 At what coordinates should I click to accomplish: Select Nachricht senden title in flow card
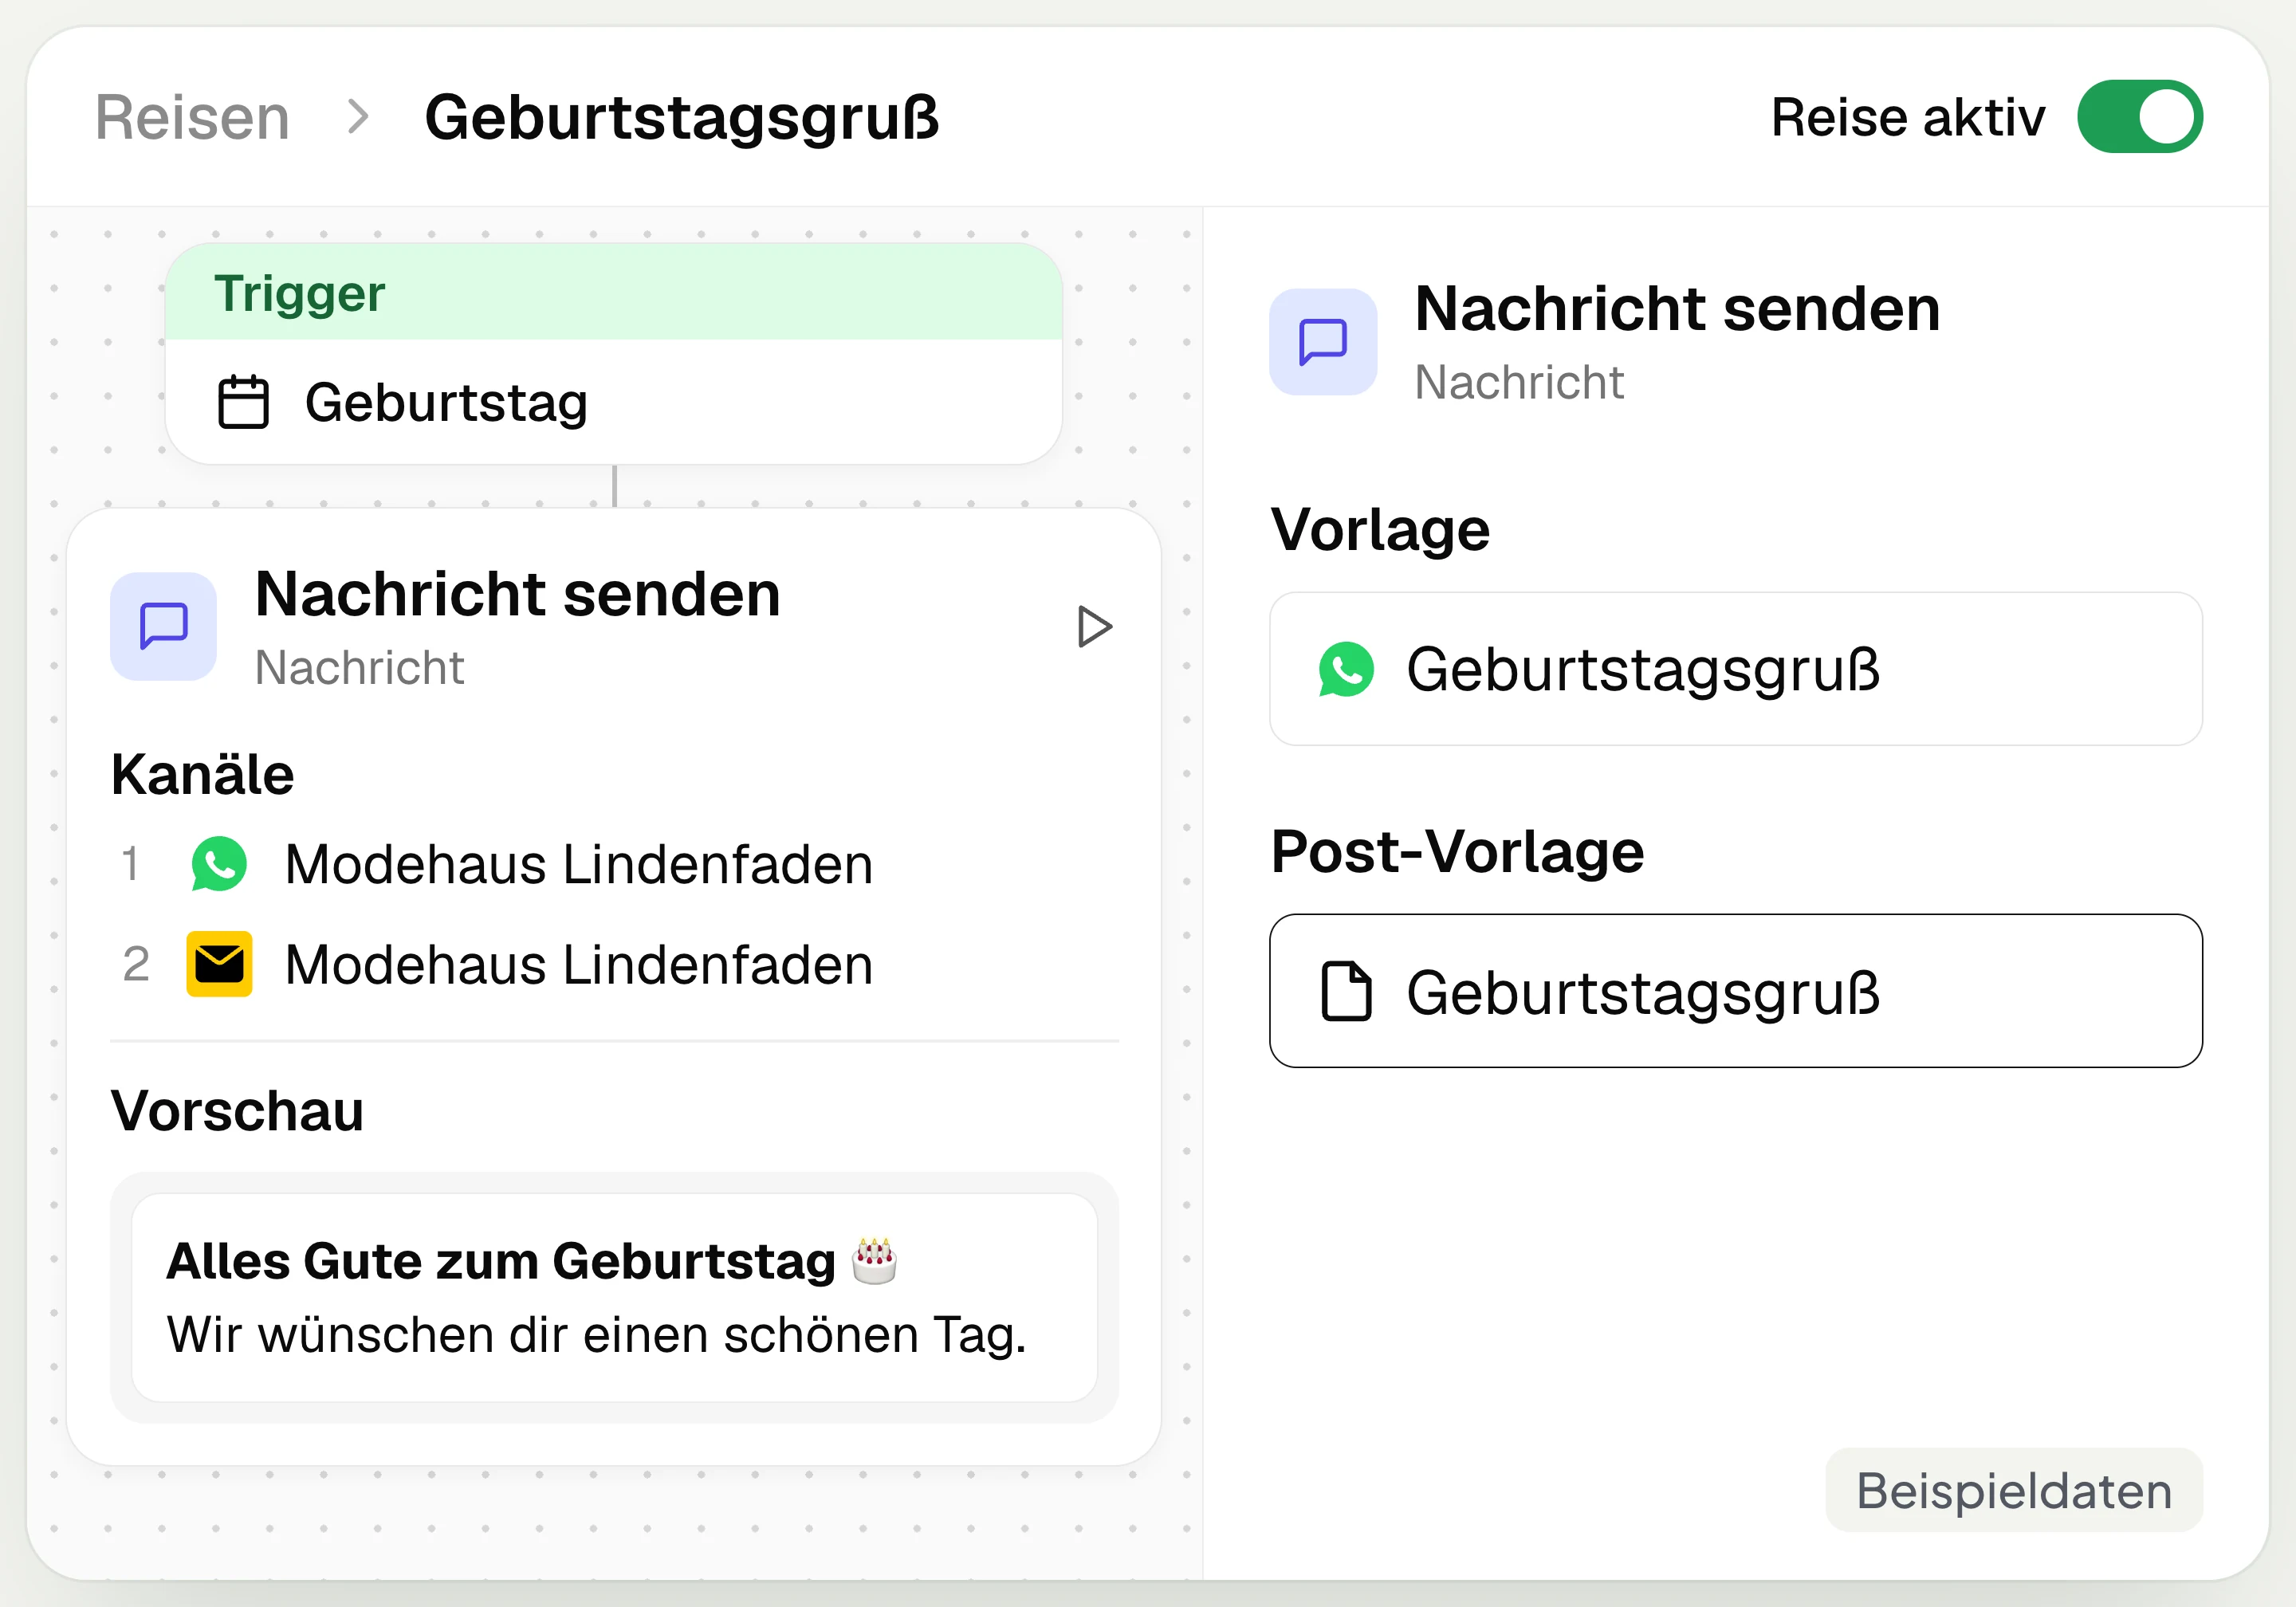517,594
